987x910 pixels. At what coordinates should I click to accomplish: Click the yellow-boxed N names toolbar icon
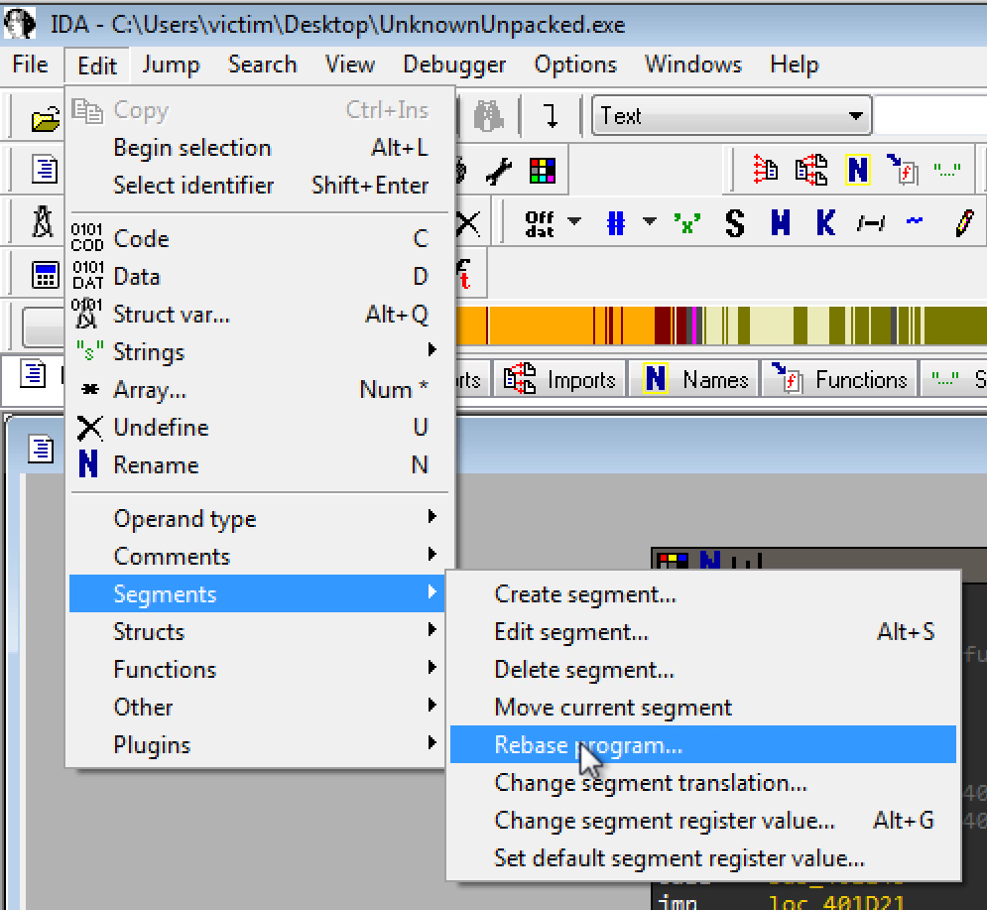click(857, 171)
